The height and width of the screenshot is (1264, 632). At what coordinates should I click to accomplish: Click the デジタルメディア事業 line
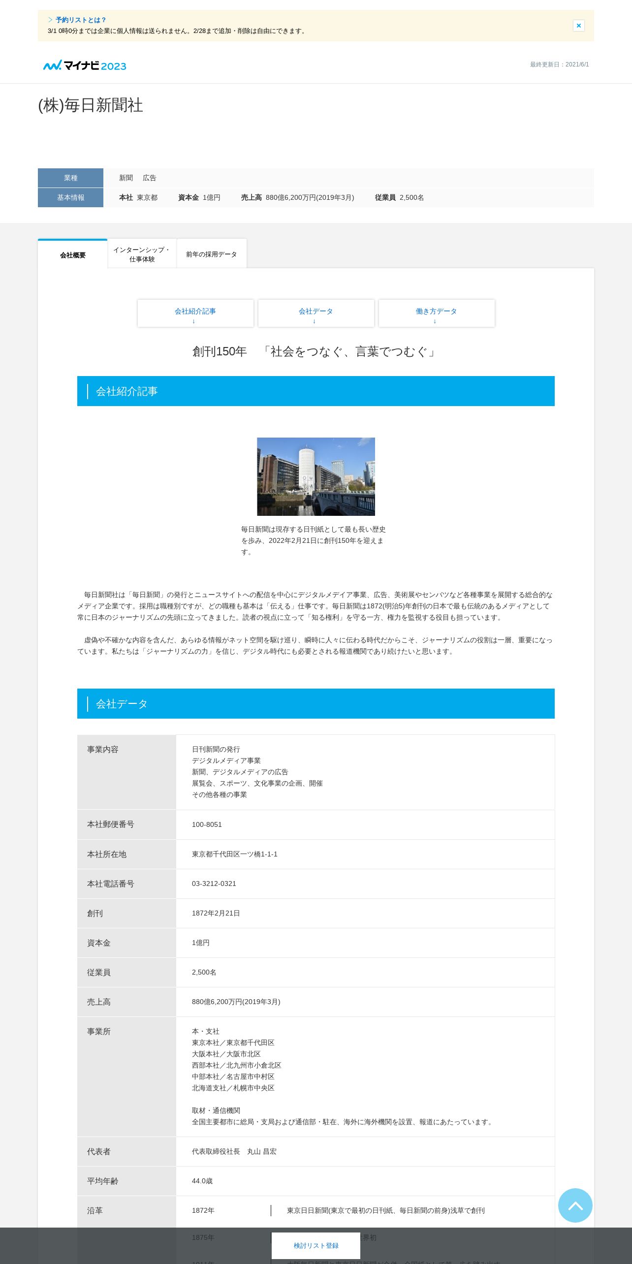(226, 760)
